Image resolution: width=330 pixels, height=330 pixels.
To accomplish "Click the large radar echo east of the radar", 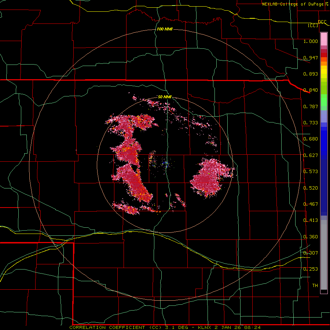I will coord(212,178).
